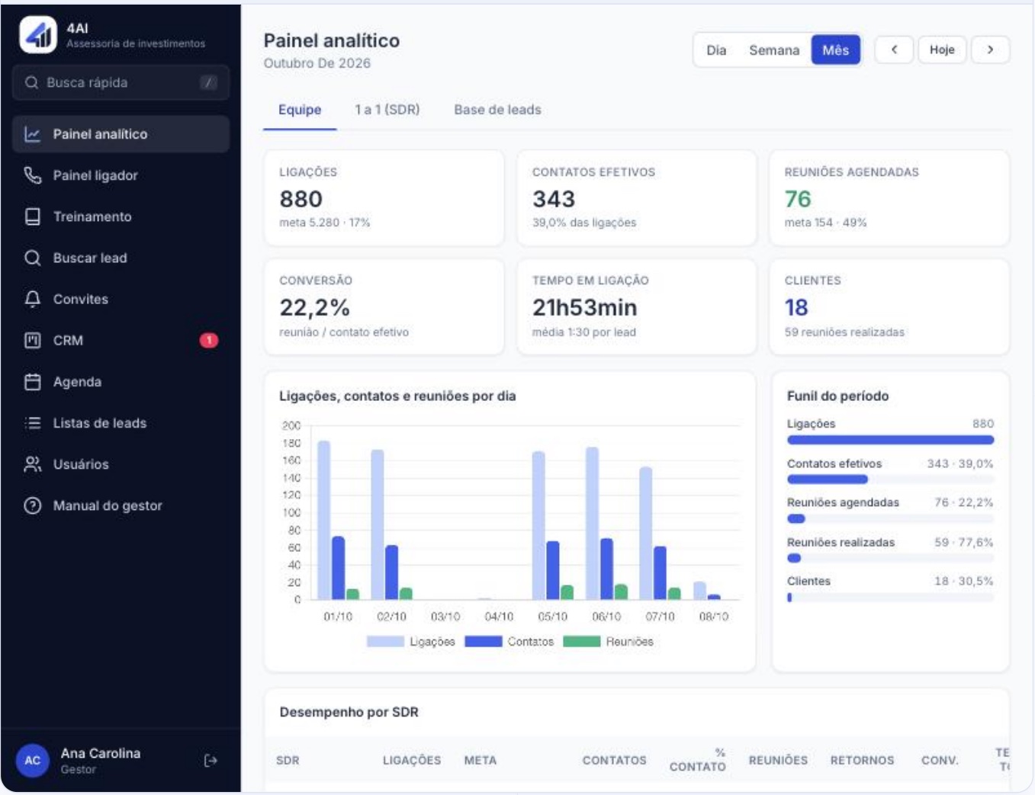Viewport: 1035px width, 795px height.
Task: Go to next month with right chevron
Action: 990,50
